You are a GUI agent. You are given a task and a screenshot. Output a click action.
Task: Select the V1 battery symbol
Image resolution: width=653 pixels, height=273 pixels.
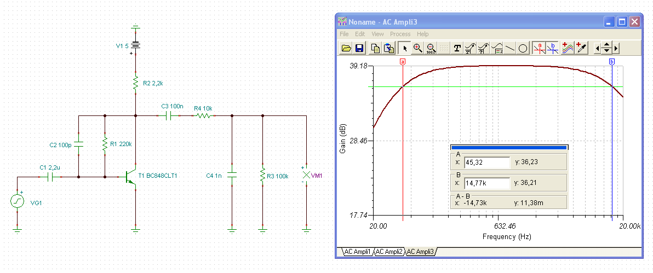135,44
